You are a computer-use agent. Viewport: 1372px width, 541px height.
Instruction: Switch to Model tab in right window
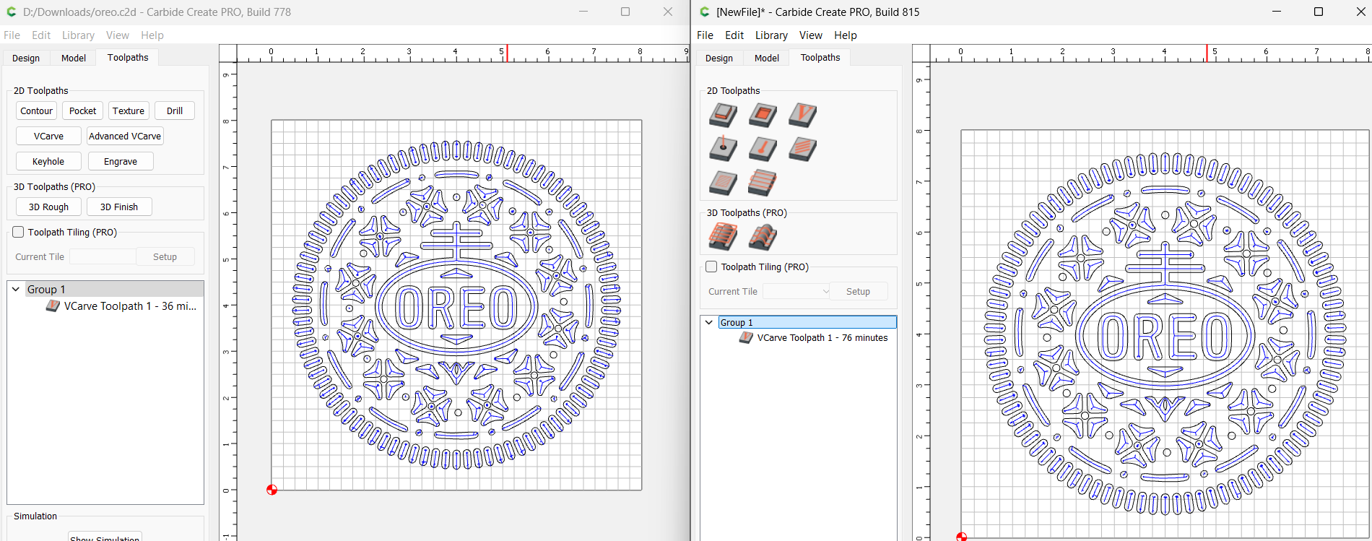point(767,58)
